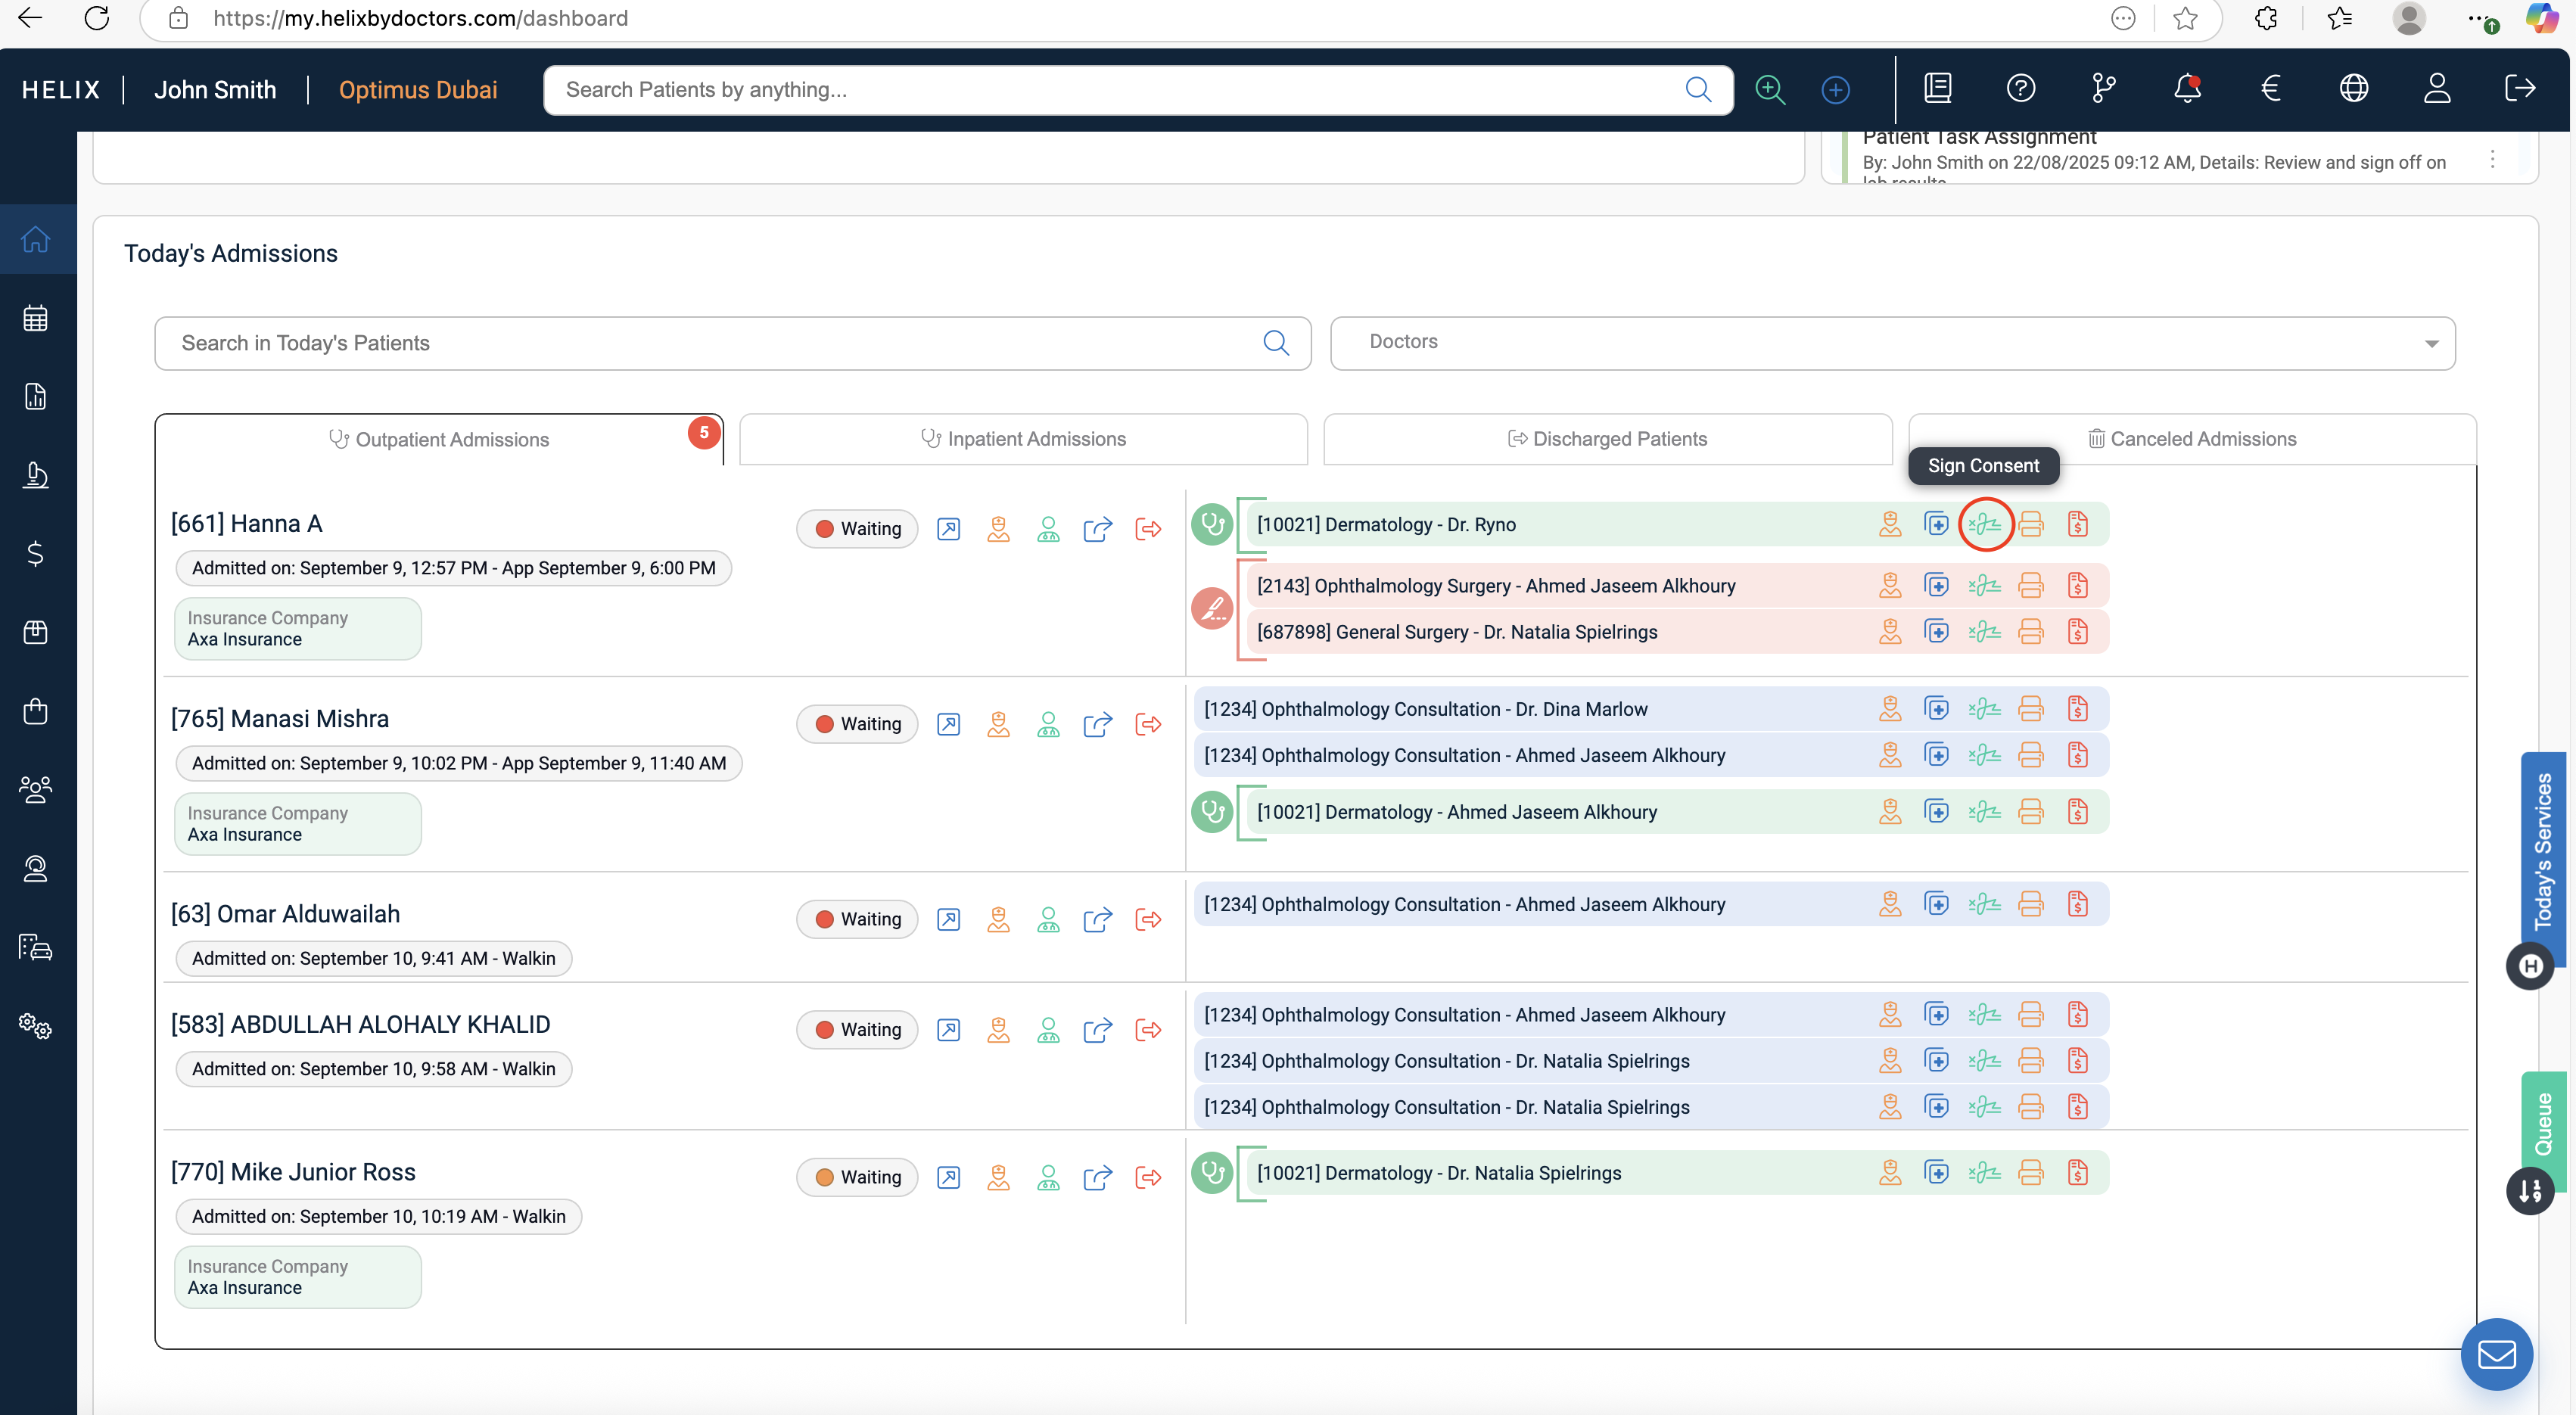Open the settings gears icon in sidebar
2576x1415 pixels.
[36, 1026]
